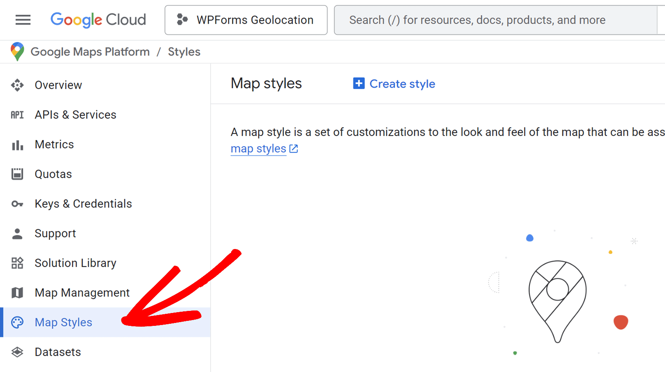The height and width of the screenshot is (372, 665).
Task: Open Map Management
Action: click(x=105, y=293)
